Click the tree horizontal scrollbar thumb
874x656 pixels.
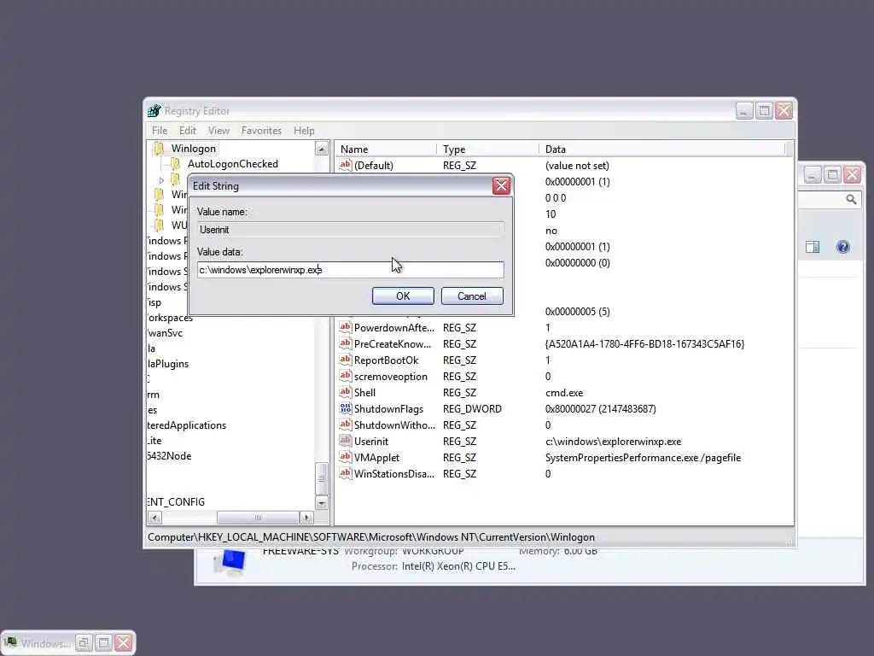(x=258, y=518)
